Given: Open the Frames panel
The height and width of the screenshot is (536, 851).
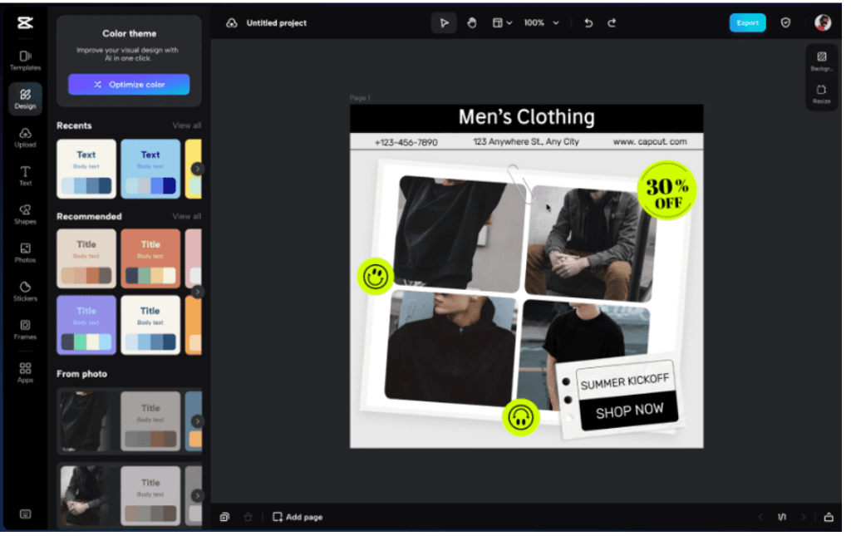Looking at the screenshot, I should (x=25, y=331).
